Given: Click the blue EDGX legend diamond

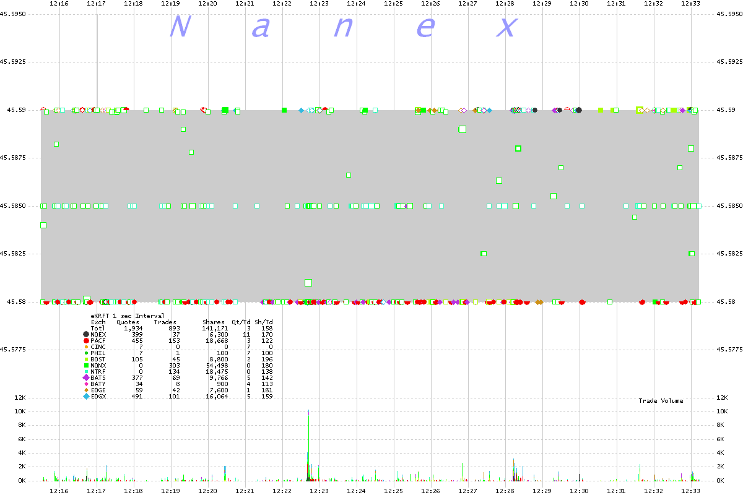Looking at the screenshot, I should 86,397.
